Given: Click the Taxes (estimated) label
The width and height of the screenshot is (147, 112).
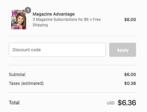Looking at the screenshot, I should pos(26,83).
